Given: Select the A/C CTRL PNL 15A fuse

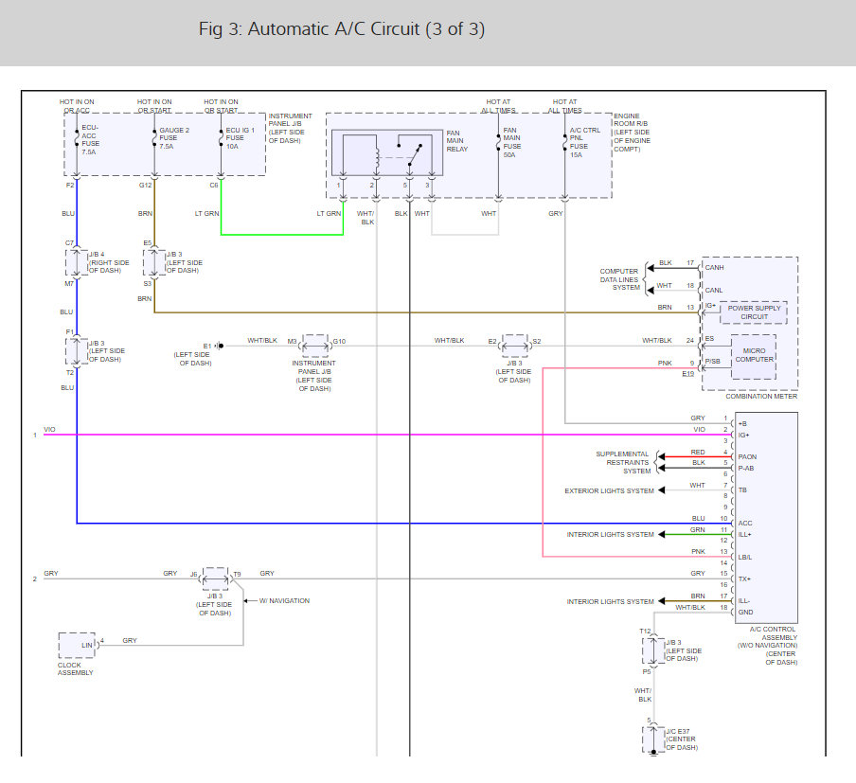Looking at the screenshot, I should point(565,142).
